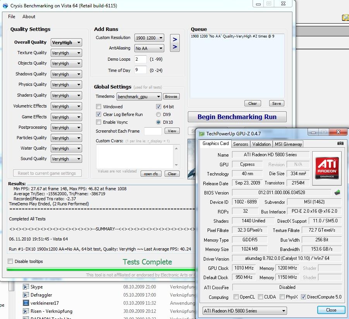Open the File menu
Image resolution: width=349 pixels, height=319 pixels.
12,17
